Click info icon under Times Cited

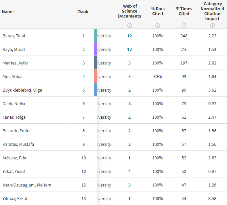tap(184, 25)
